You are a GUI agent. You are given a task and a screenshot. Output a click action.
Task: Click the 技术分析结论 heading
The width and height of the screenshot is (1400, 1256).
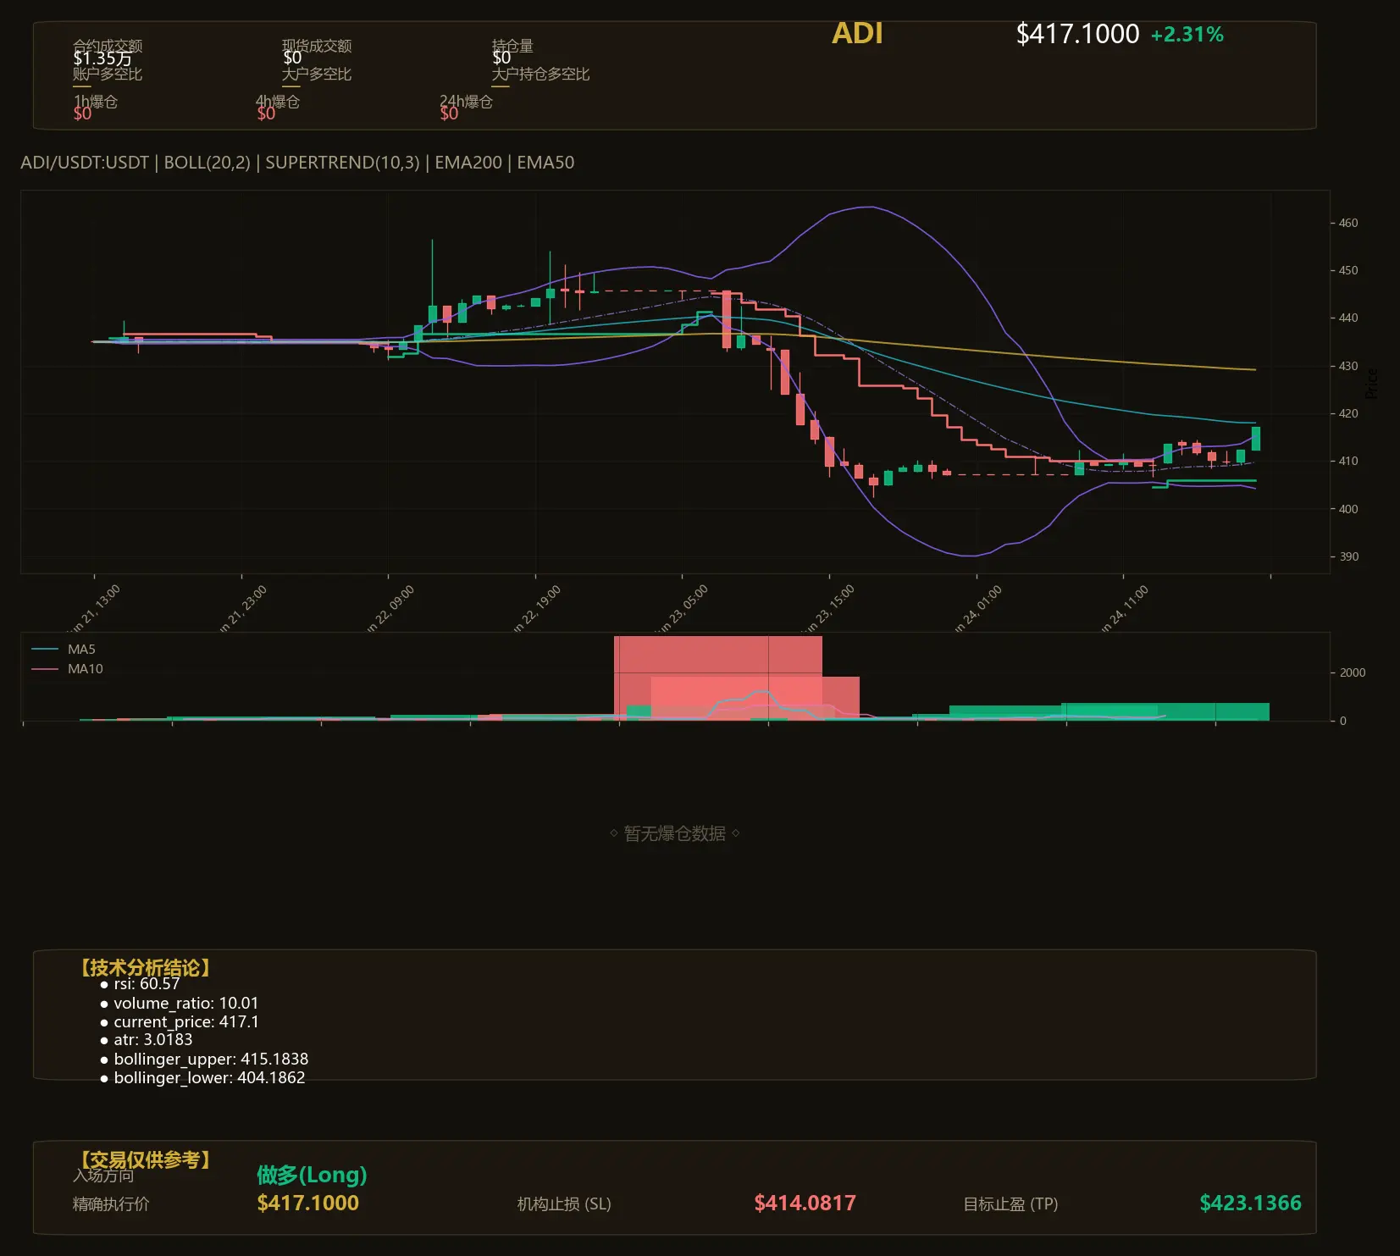(x=145, y=968)
